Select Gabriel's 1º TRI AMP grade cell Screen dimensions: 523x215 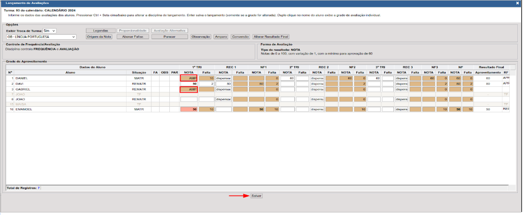click(x=189, y=89)
